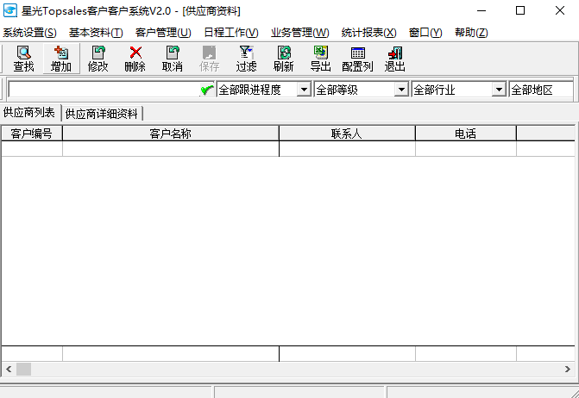
Task: Sort by 电话 column header
Action: 466,134
